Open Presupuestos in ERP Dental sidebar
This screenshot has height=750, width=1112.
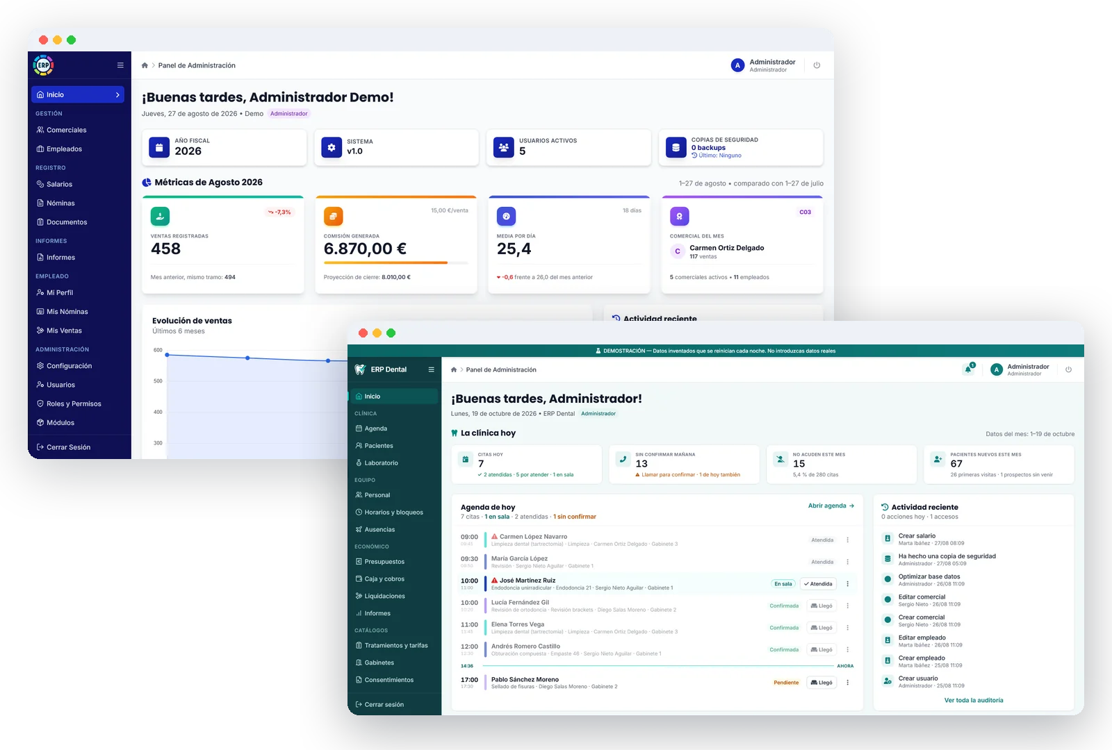click(394, 562)
